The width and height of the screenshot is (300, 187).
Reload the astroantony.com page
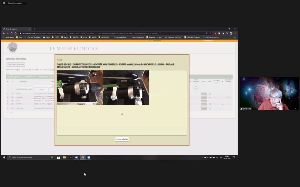coord(11,33)
